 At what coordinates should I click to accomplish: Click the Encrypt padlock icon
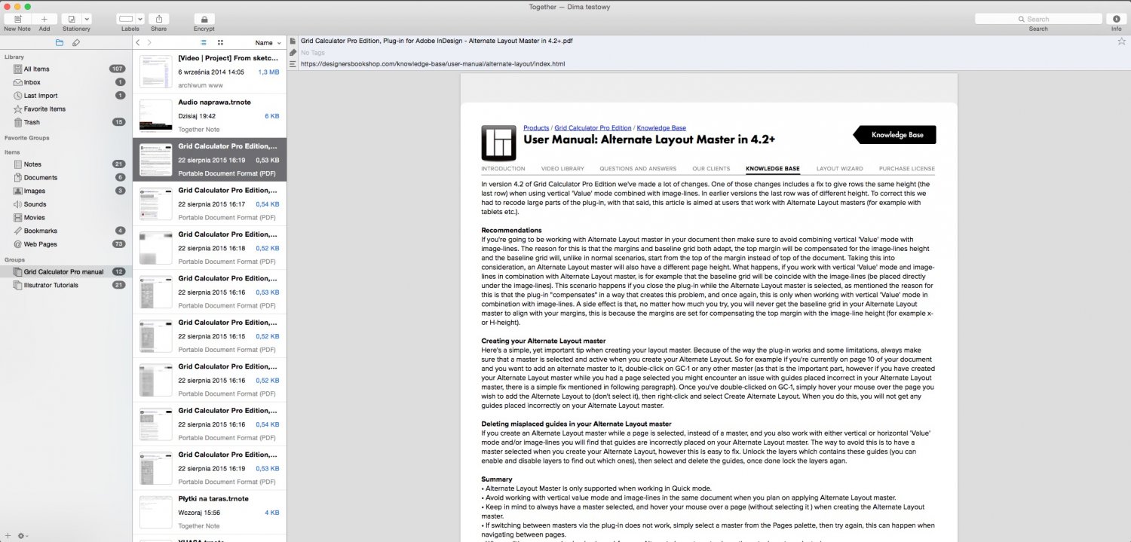point(204,19)
